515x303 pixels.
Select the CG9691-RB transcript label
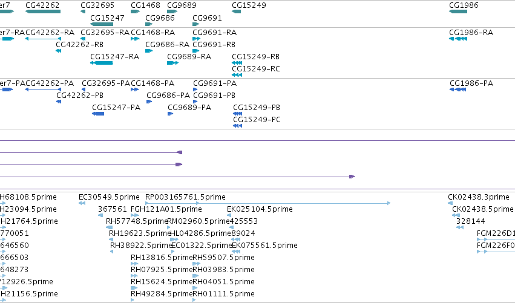coord(214,45)
